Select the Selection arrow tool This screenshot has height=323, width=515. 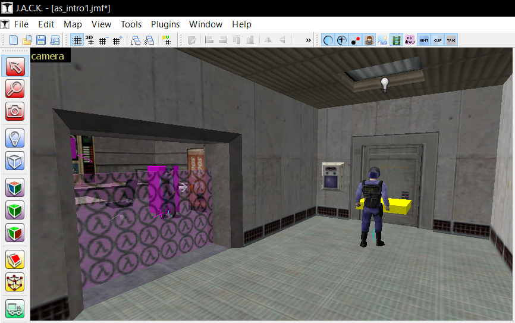[15, 67]
